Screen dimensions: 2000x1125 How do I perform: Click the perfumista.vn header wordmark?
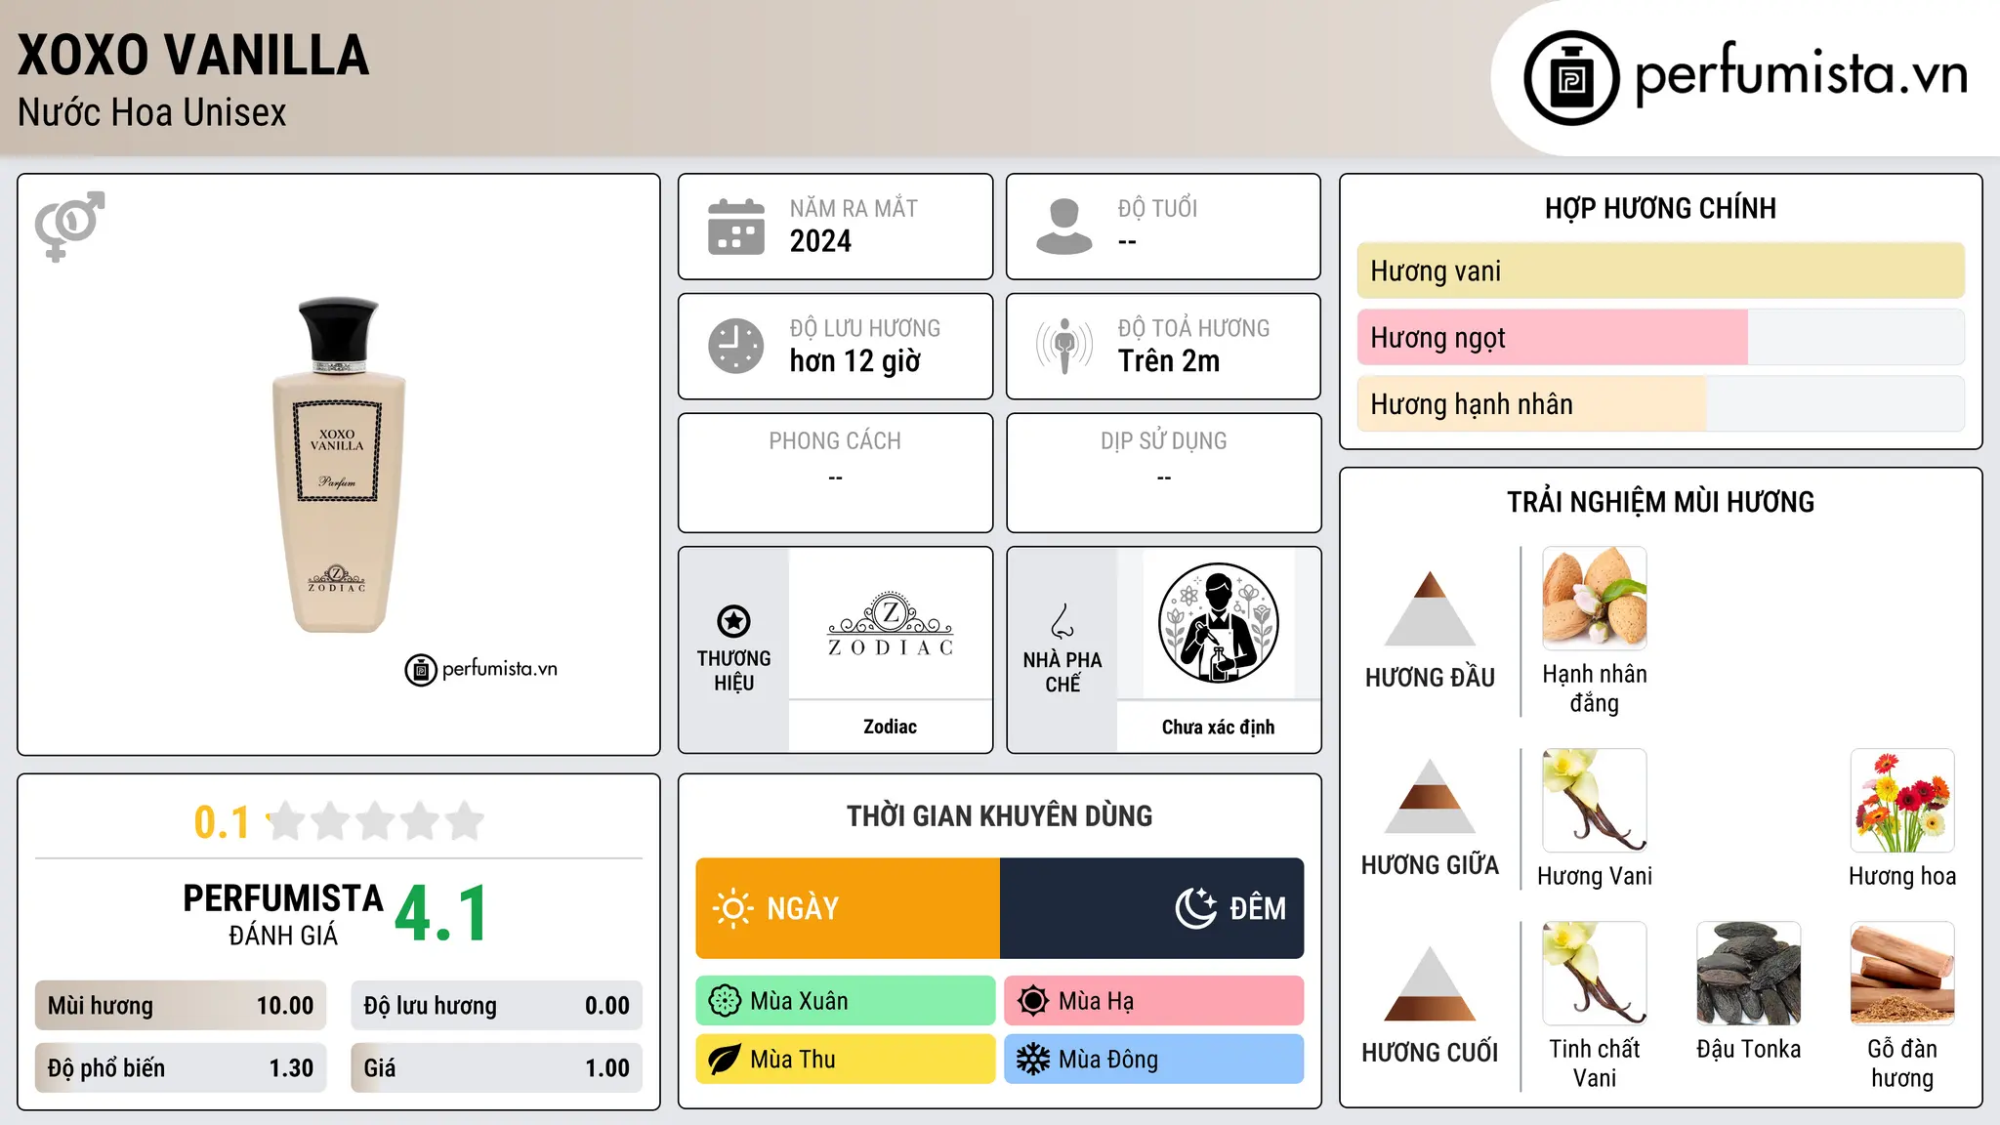coord(1802,74)
